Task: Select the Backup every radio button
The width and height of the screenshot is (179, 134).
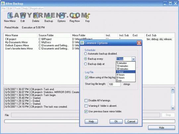Action: pyautogui.click(x=86, y=59)
